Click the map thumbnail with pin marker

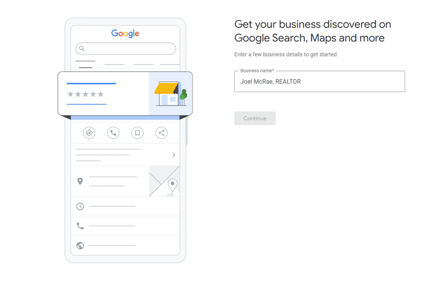(165, 181)
